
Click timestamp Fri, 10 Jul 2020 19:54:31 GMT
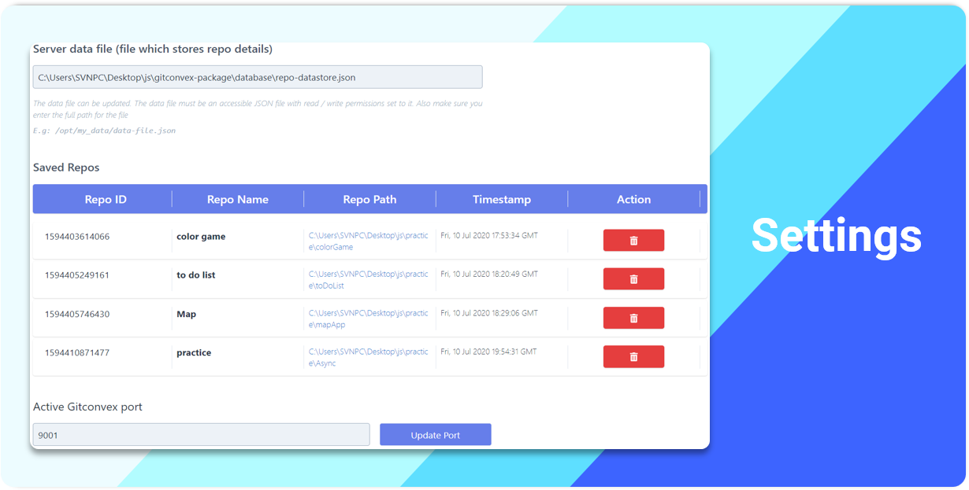pos(489,352)
